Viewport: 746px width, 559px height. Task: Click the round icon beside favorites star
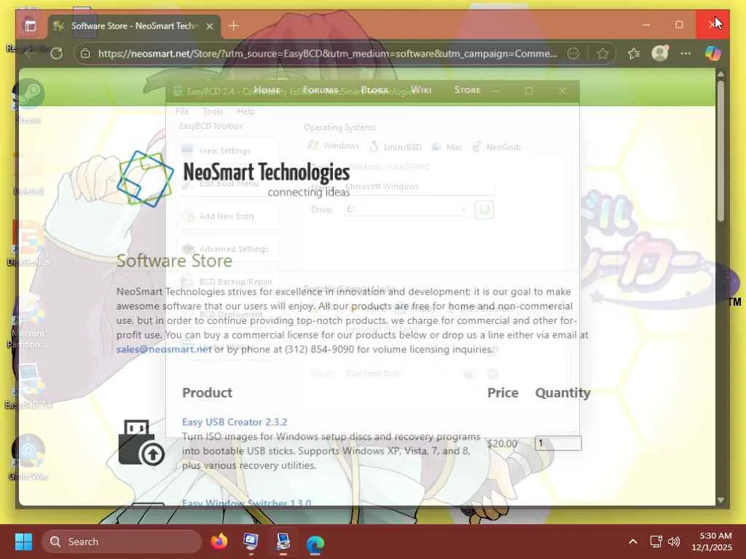[573, 53]
